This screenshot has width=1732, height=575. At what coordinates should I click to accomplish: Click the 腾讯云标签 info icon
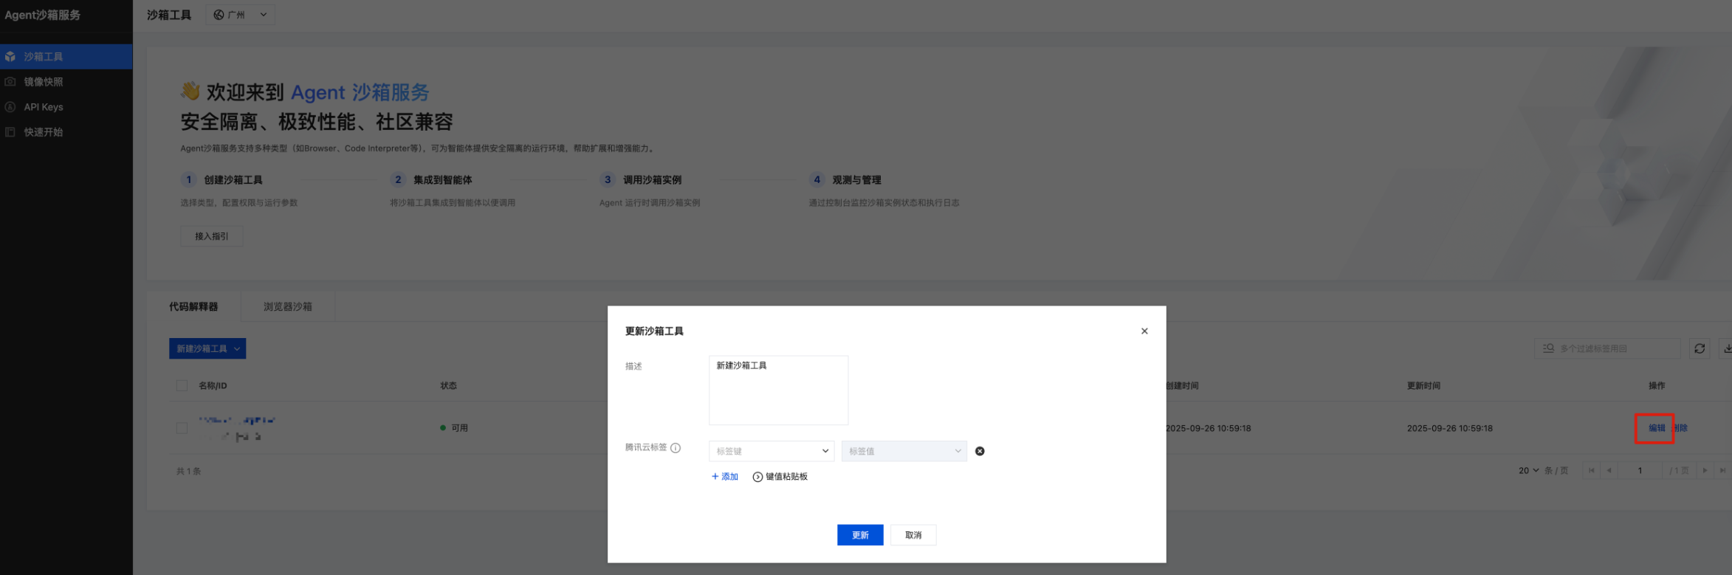tap(676, 448)
